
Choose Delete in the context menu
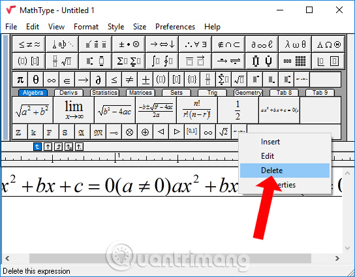(285, 171)
